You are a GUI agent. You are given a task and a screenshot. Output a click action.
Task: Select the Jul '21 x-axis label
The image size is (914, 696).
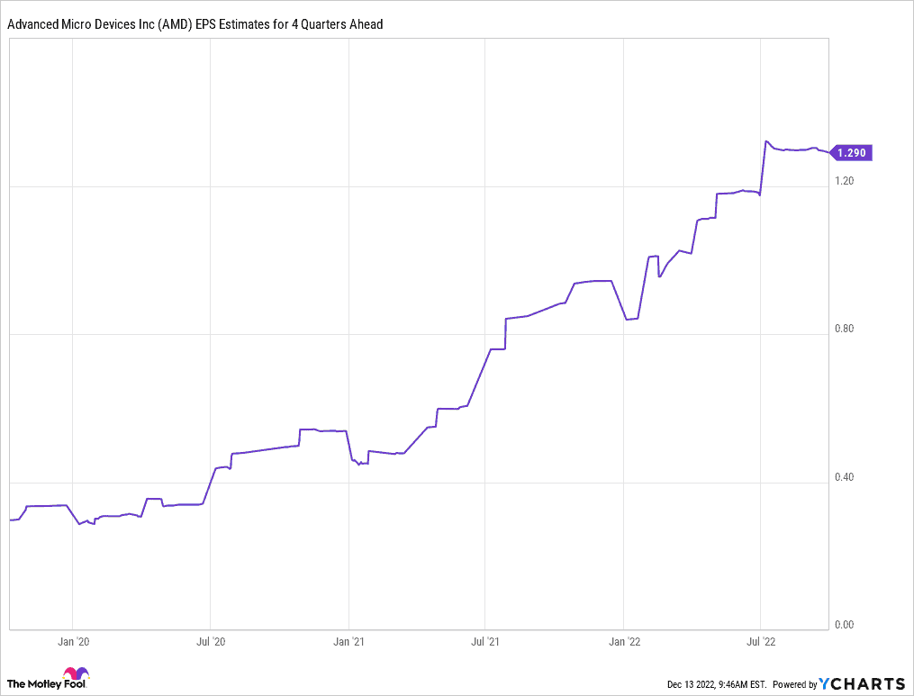point(485,642)
